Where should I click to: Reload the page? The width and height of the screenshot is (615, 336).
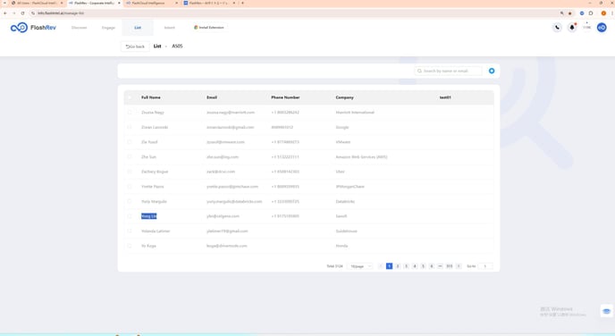tap(22, 13)
